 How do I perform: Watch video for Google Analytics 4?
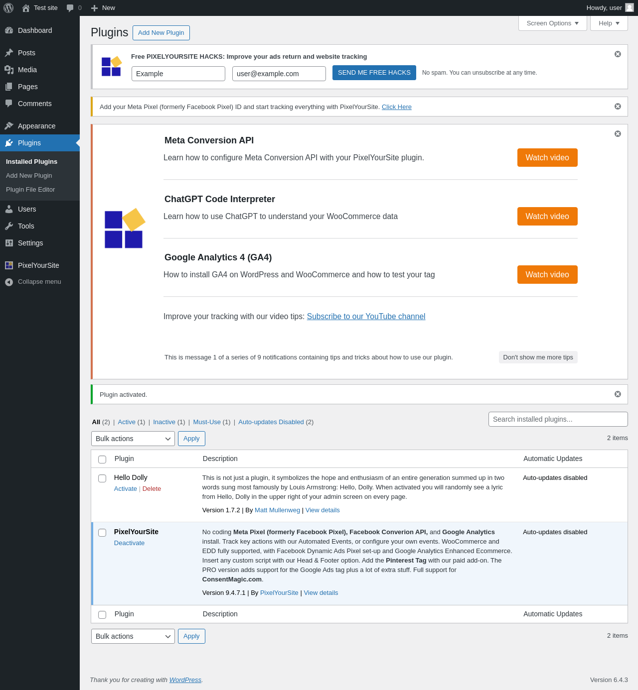[x=547, y=274]
